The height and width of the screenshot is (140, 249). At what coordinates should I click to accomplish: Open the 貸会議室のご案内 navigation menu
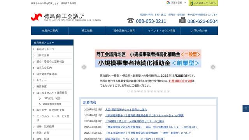point(124,31)
